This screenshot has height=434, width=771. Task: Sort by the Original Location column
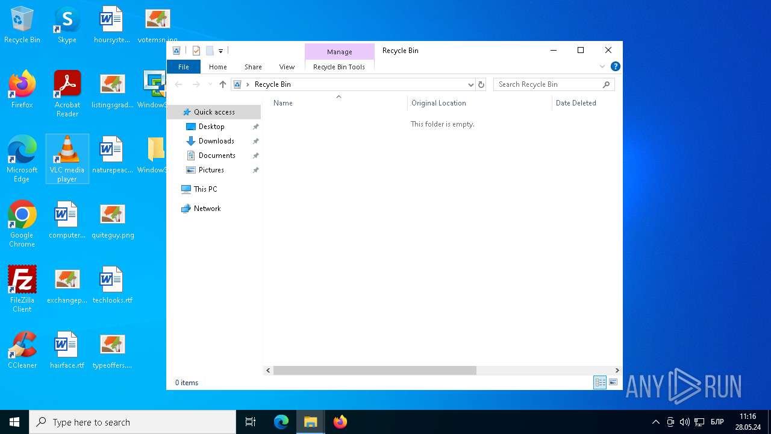click(439, 103)
